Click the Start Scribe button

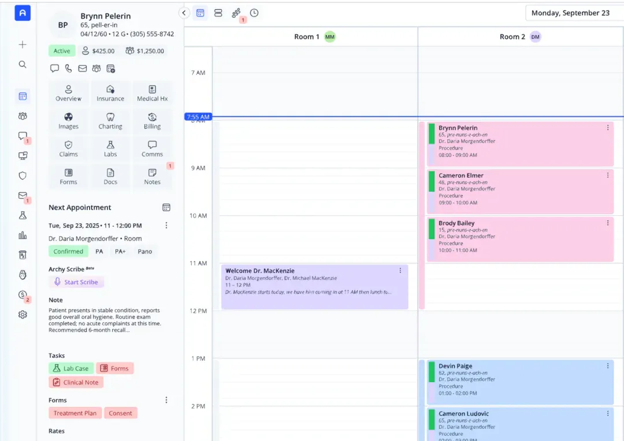(x=76, y=282)
